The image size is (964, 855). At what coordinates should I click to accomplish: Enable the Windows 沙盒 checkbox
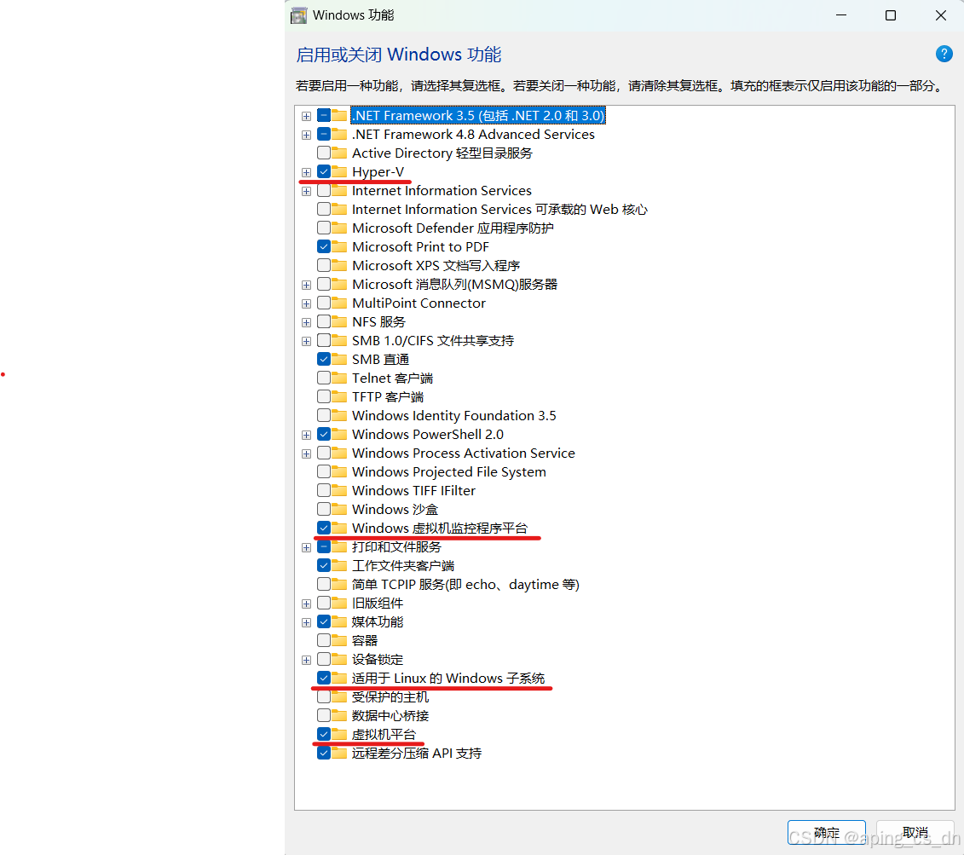(x=324, y=509)
